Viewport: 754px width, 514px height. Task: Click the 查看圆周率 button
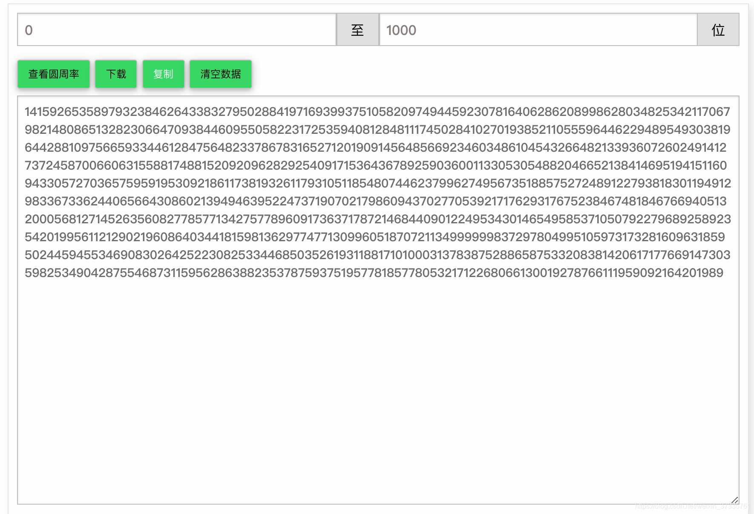pos(54,74)
